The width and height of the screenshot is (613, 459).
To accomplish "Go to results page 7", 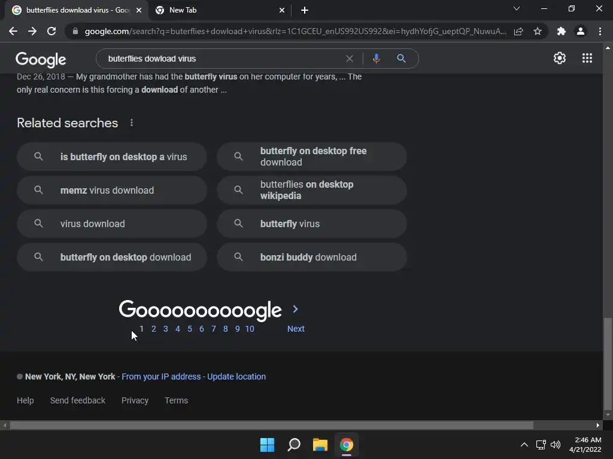I will coord(214,329).
